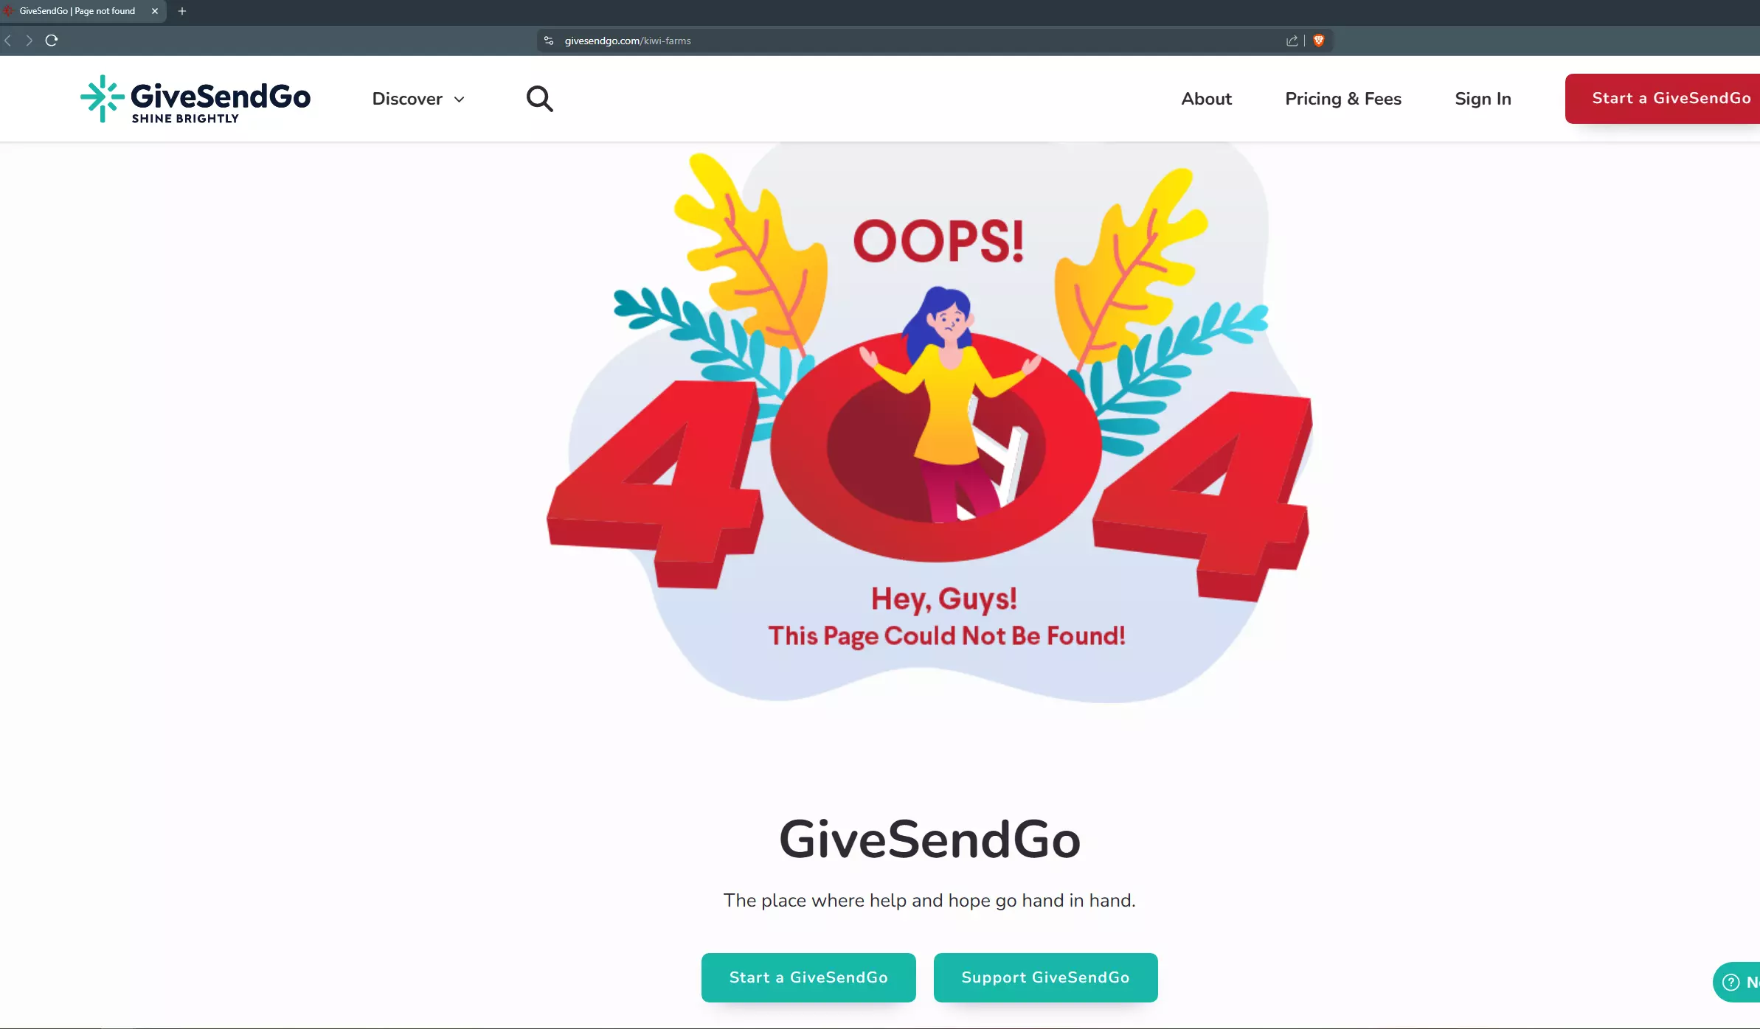Click the red Start a GiveSendGo button
This screenshot has width=1760, height=1029.
[x=1663, y=99]
